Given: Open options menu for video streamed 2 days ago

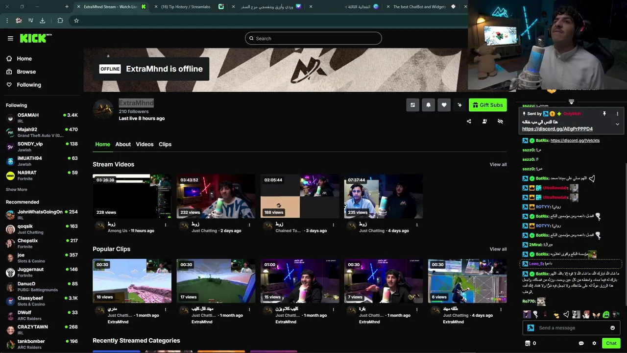Looking at the screenshot, I should pyautogui.click(x=249, y=225).
